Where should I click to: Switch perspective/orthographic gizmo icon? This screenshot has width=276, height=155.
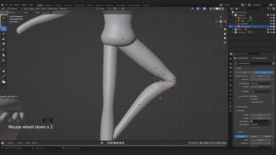click(x=225, y=42)
